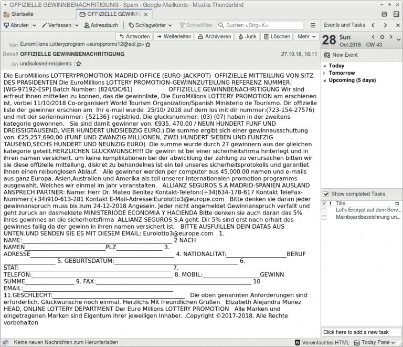
Task: Click sender address europpromo12@aol.jp
Action: pyautogui.click(x=115, y=44)
